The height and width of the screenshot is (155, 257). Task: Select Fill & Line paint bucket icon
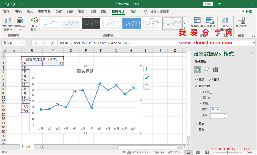(x=198, y=69)
